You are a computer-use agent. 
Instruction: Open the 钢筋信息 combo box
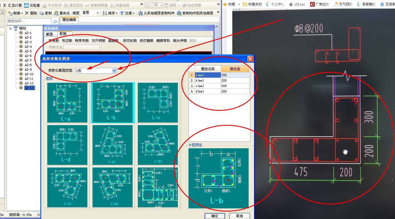tap(82, 47)
